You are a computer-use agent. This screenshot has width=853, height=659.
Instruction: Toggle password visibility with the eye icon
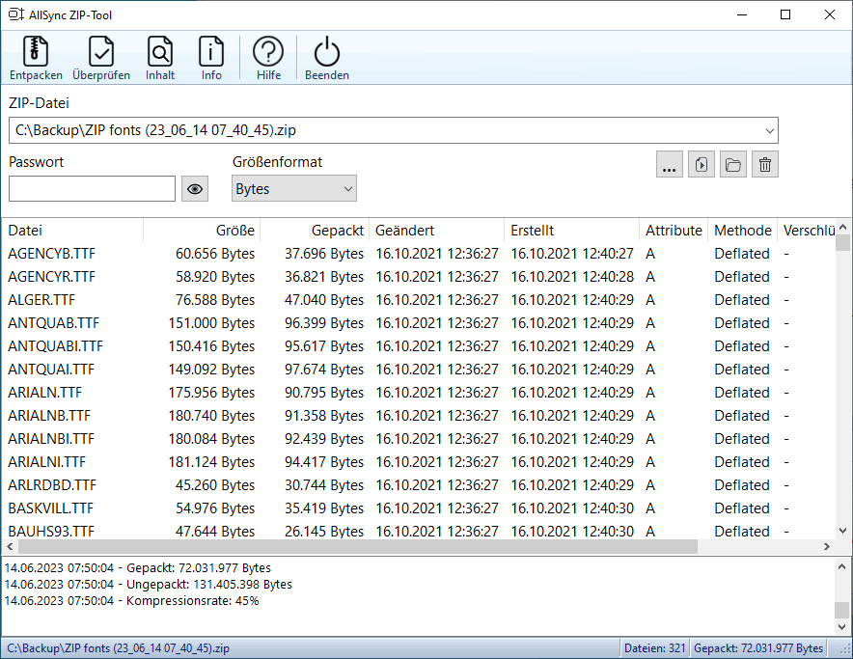tap(195, 189)
